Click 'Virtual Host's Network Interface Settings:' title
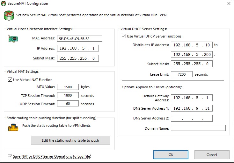Image resolution: width=234 pixels, height=163 pixels. 40,29
